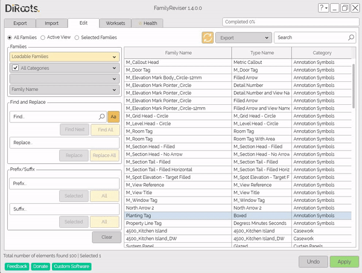Click the question mark help button
This screenshot has height=273, width=362.
tap(323, 8)
